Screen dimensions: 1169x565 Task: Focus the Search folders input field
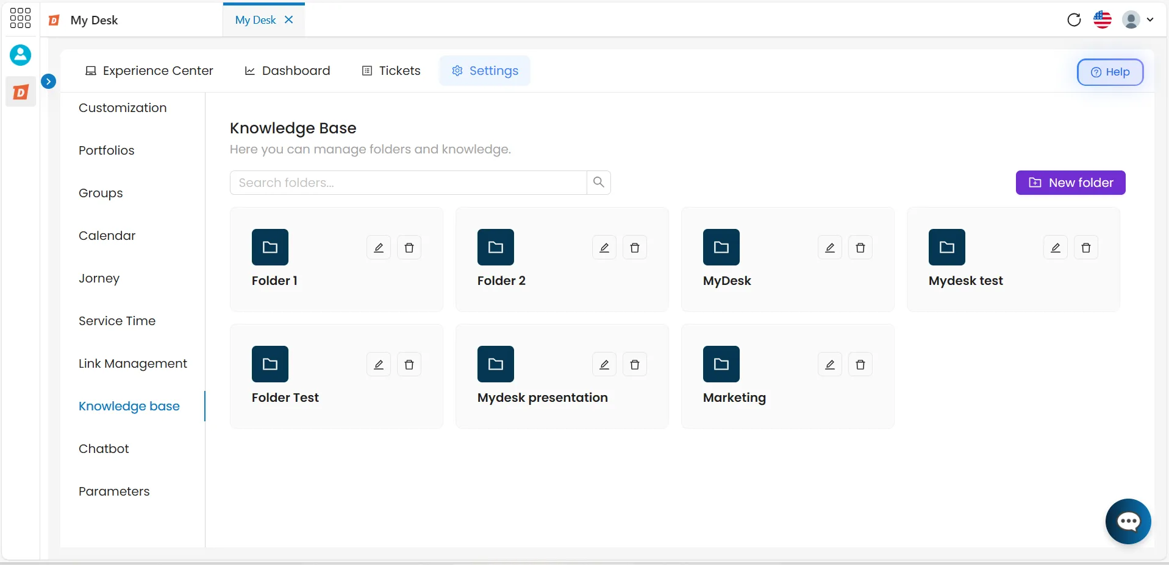coord(408,183)
